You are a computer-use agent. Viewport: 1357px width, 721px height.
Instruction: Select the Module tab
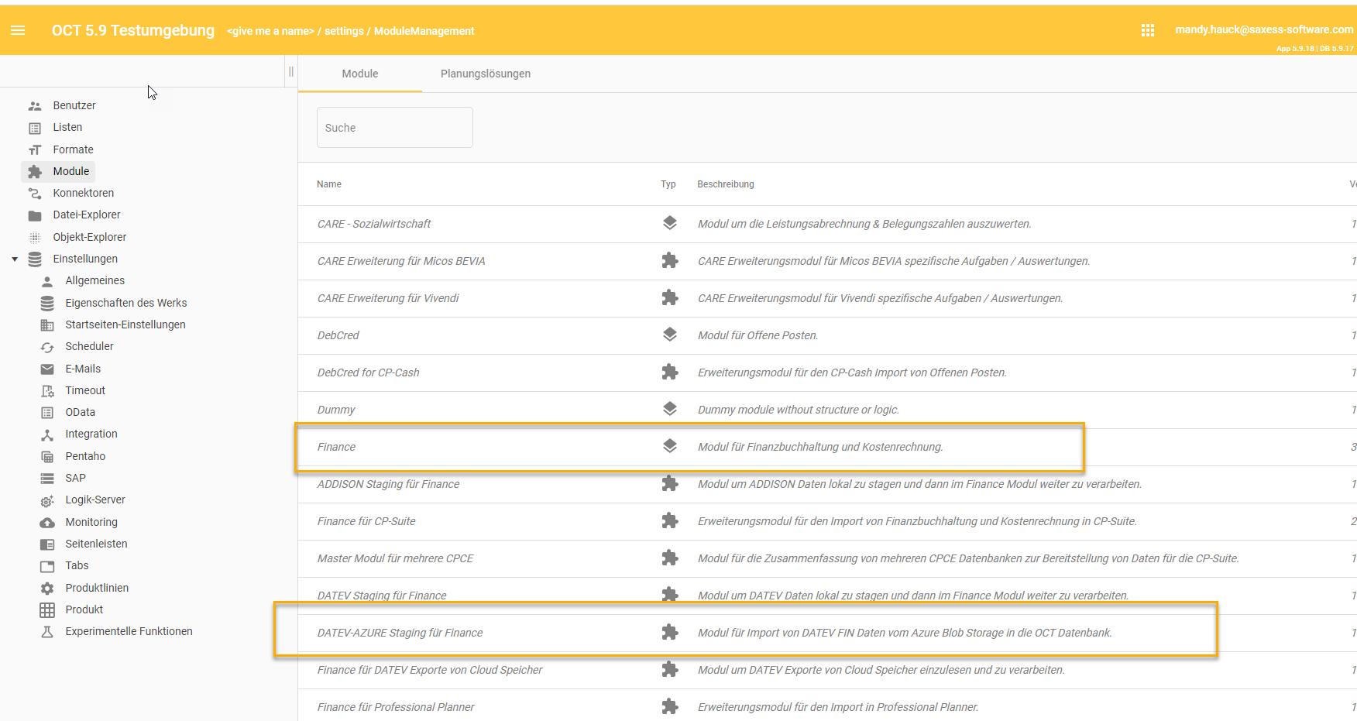point(359,74)
